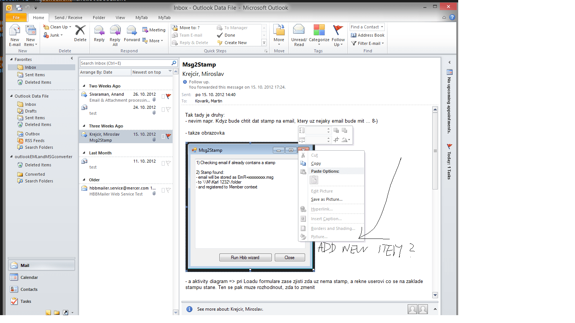Click the Search Inbox field
Viewport: 575px width, 323px height.
pyautogui.click(x=125, y=63)
